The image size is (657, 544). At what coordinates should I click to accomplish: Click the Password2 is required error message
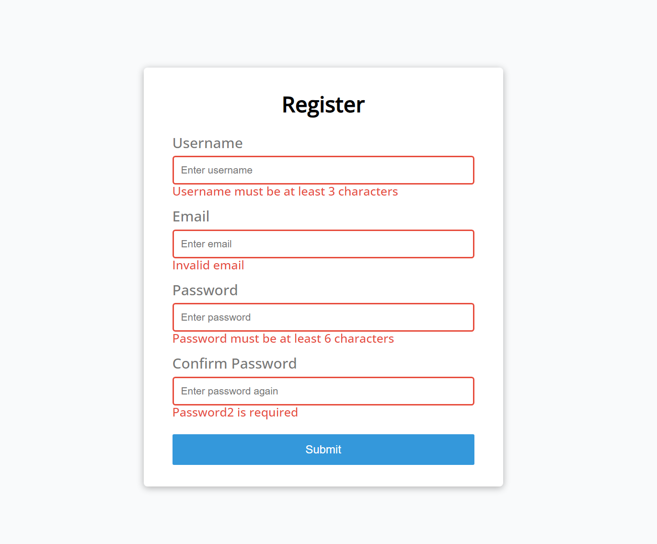(235, 412)
